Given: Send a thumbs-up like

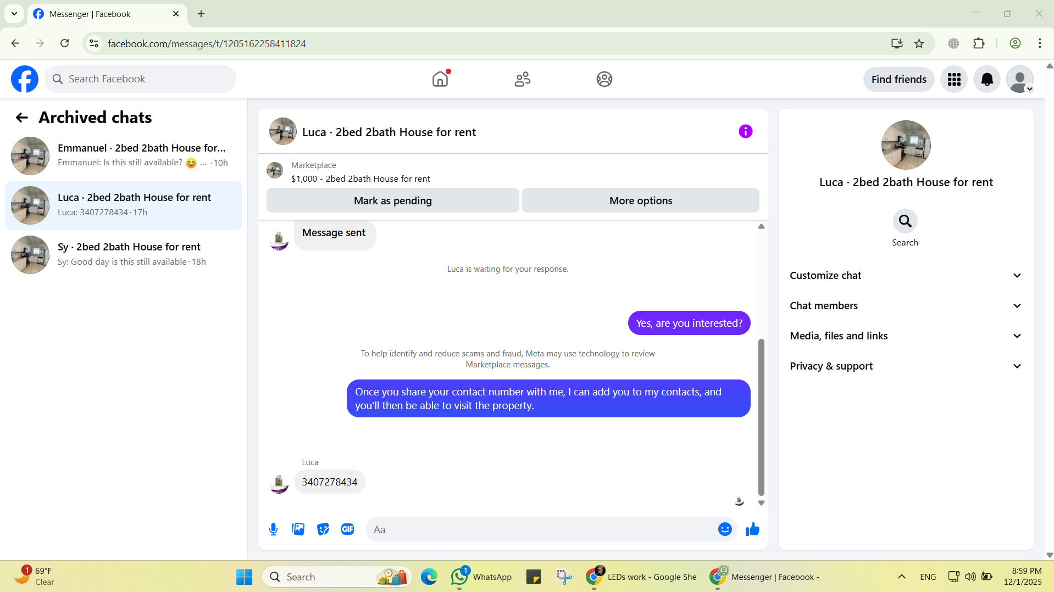Looking at the screenshot, I should [752, 529].
